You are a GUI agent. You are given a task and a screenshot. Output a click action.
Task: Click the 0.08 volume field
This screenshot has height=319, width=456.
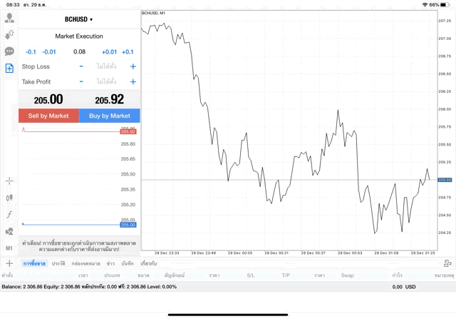(x=79, y=52)
